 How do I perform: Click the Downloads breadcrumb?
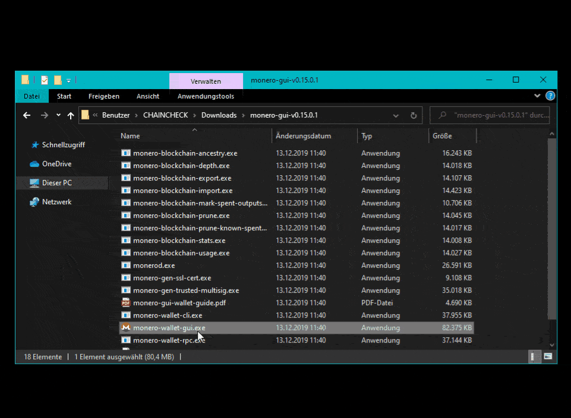[x=219, y=115]
